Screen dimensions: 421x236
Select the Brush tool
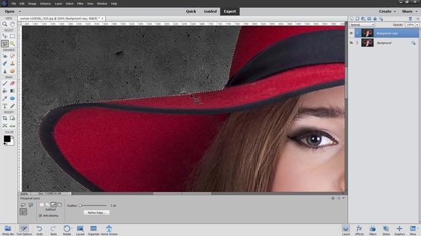(x=5, y=83)
